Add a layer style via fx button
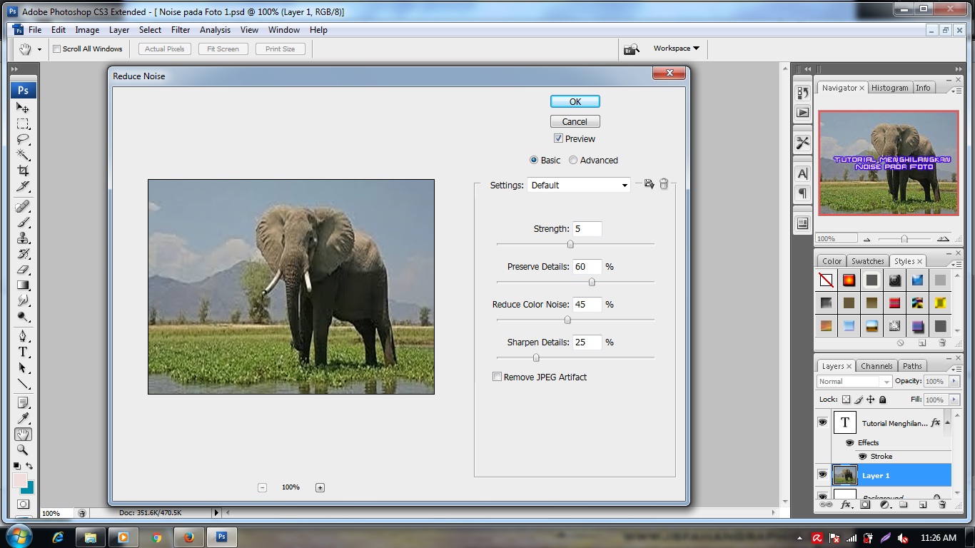This screenshot has height=548, width=975. coord(846,504)
